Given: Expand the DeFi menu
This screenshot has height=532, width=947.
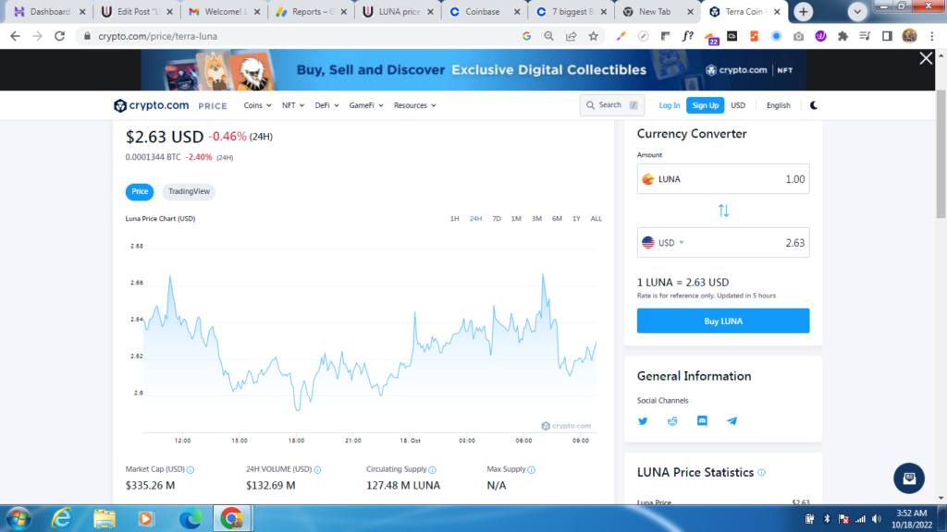Looking at the screenshot, I should pos(326,105).
